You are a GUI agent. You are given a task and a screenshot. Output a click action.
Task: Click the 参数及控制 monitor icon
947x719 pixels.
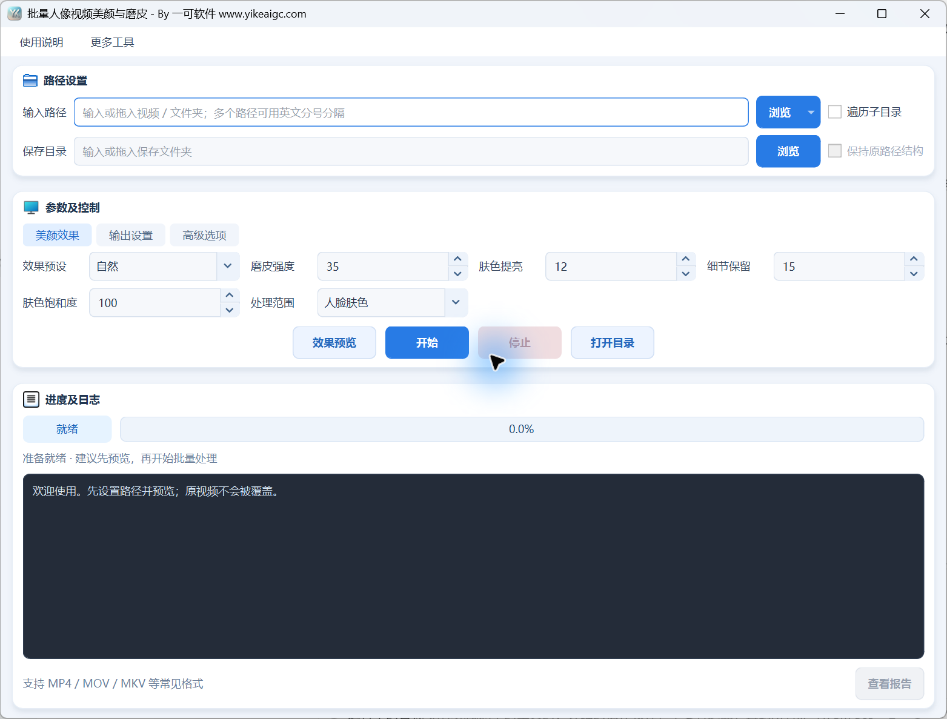click(31, 208)
